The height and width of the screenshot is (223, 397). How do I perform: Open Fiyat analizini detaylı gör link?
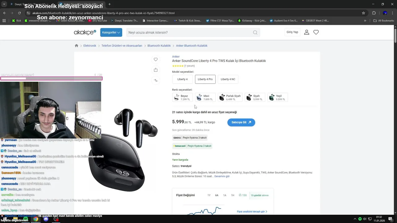[x=252, y=212]
